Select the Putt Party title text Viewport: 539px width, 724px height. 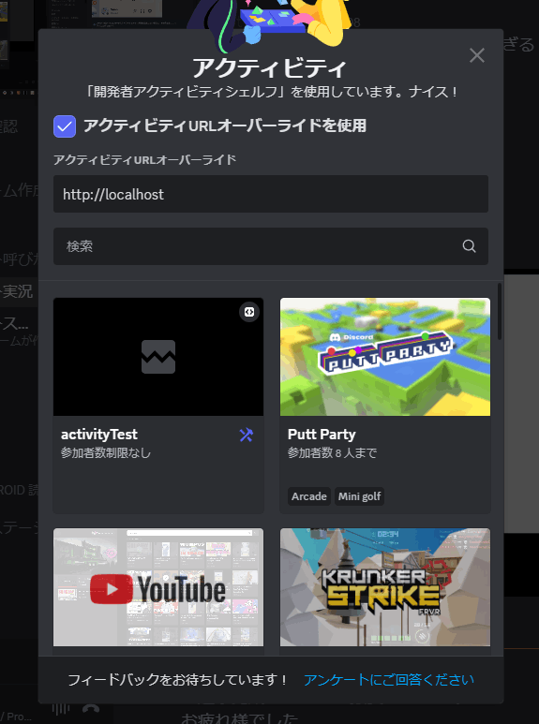coord(322,435)
